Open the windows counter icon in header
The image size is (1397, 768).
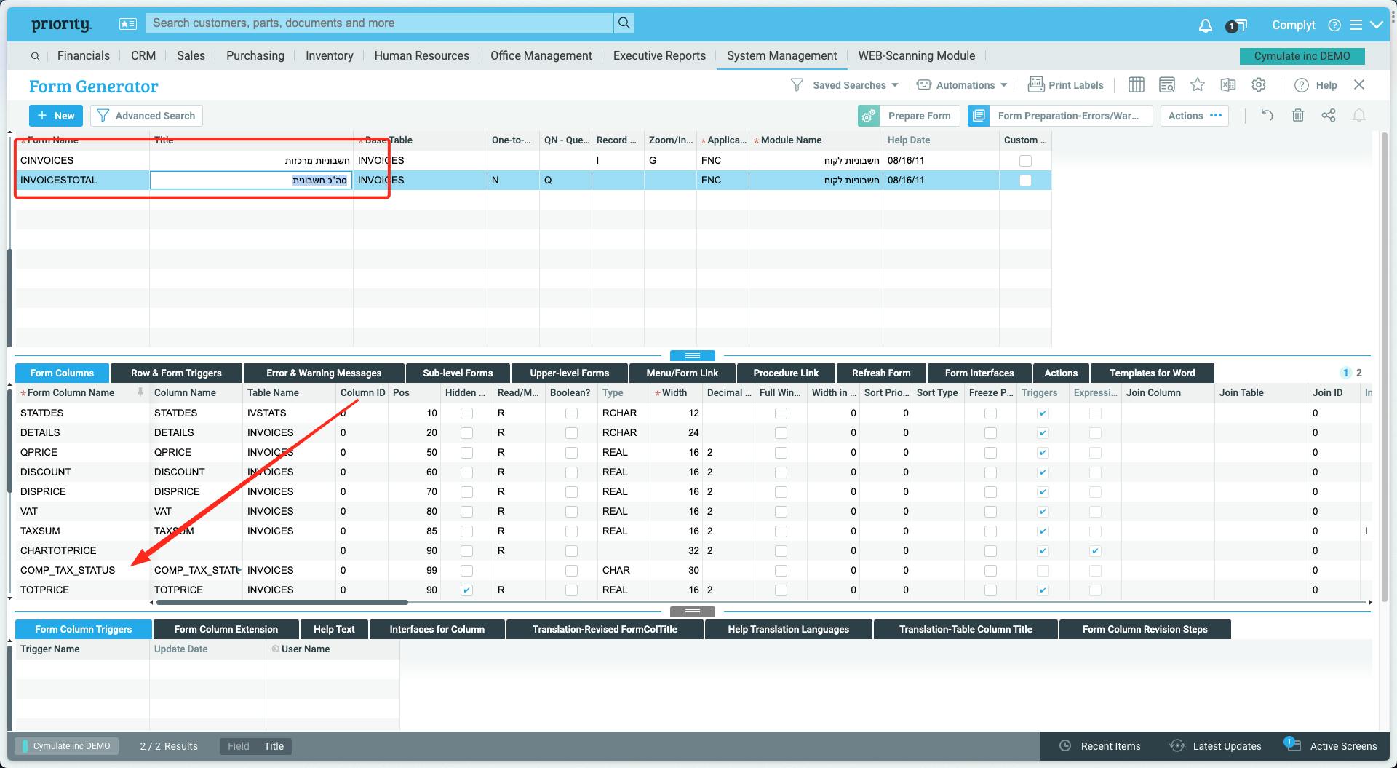point(1236,25)
